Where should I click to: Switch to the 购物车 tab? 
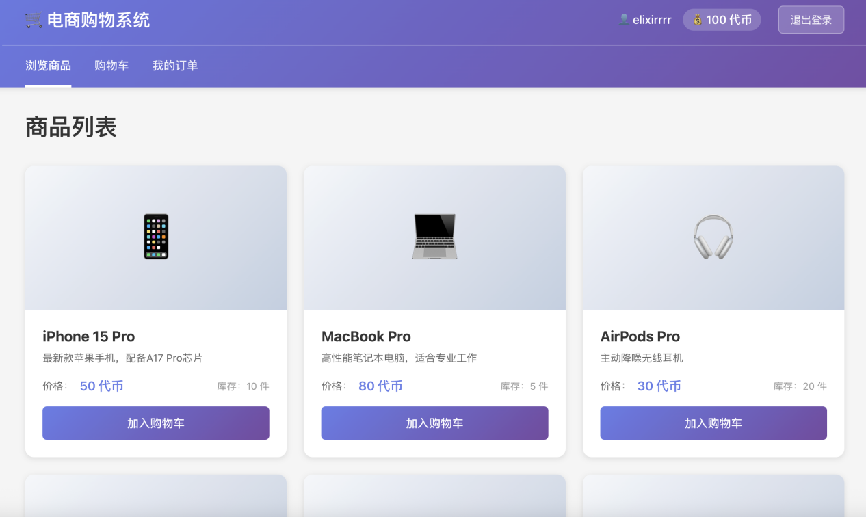(111, 66)
